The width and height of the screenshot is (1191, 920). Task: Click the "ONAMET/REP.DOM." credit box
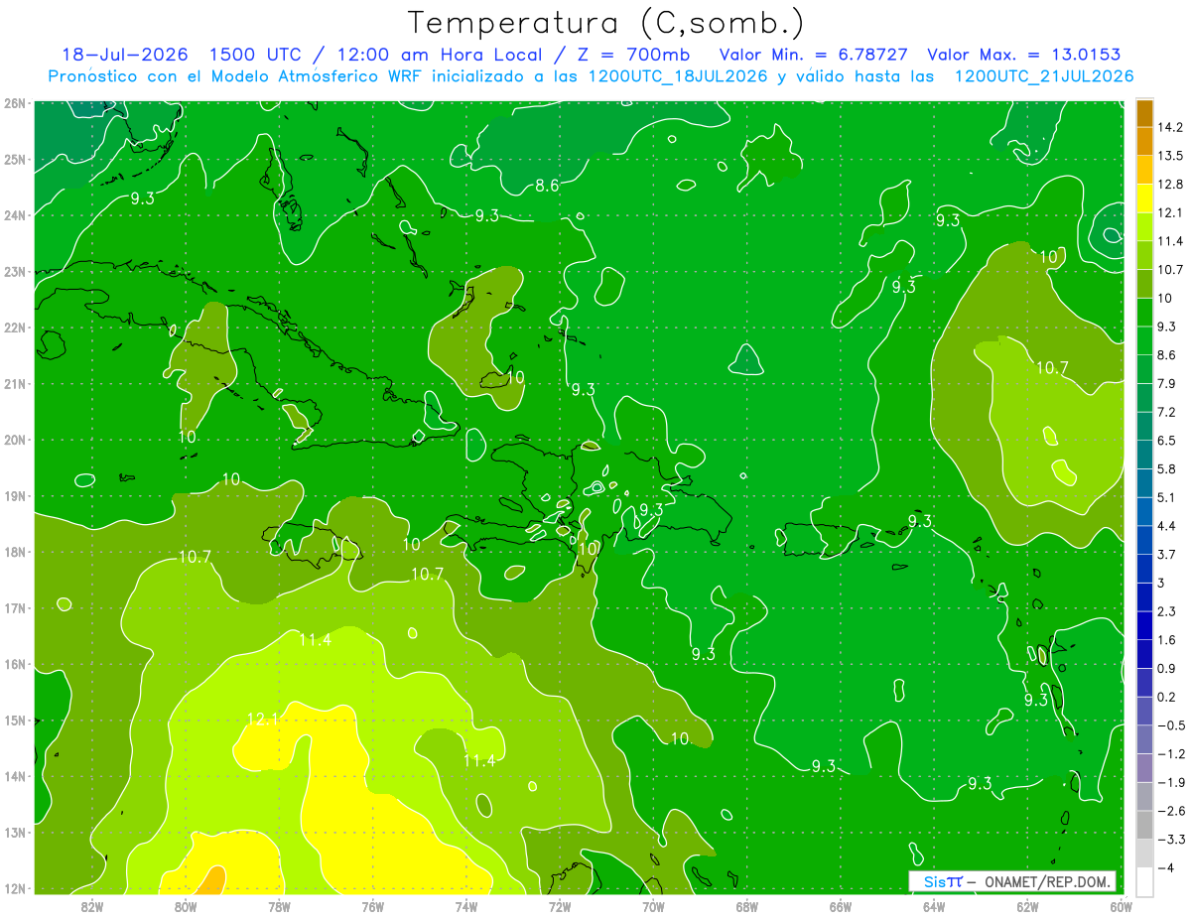coord(1012,881)
